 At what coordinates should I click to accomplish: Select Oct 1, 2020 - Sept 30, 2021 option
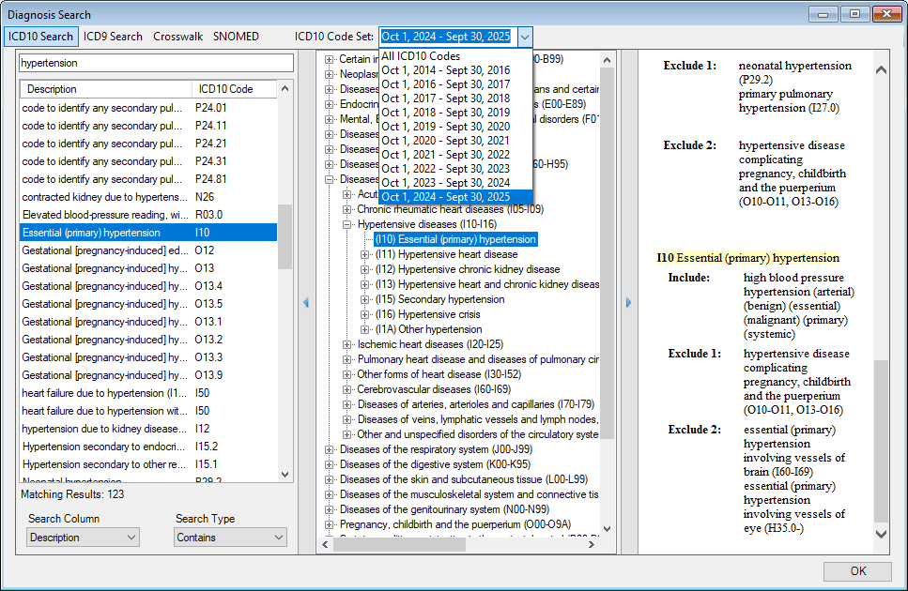[x=445, y=141]
